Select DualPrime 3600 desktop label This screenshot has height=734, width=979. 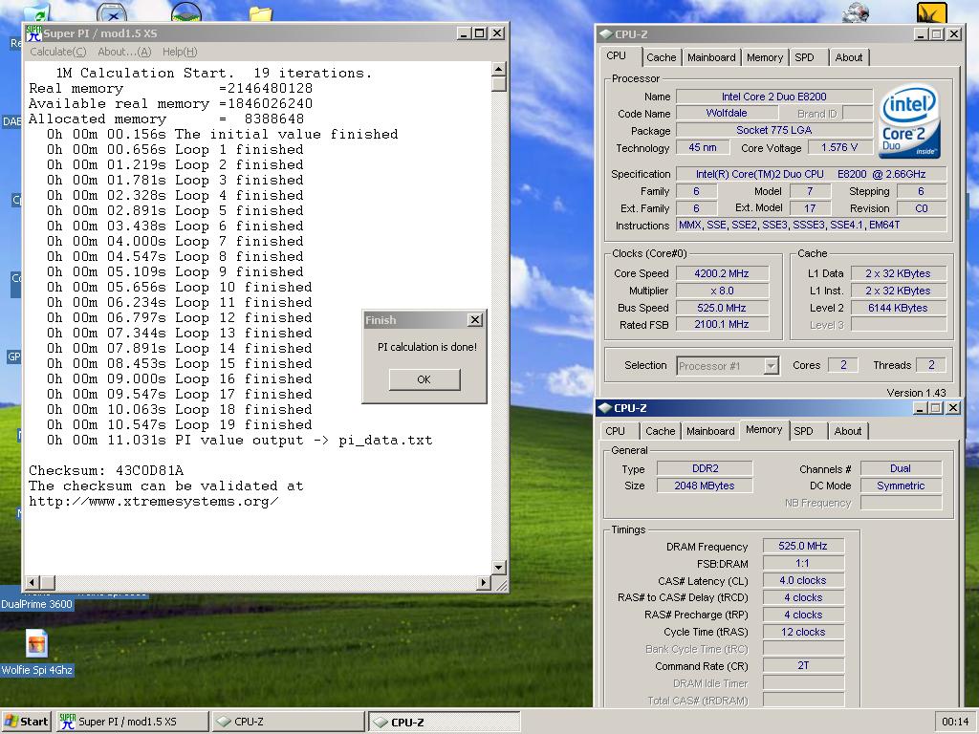coord(37,604)
